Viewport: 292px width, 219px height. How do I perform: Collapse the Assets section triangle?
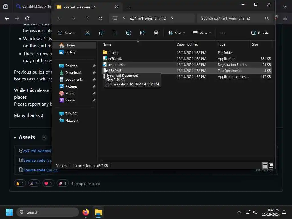(15, 138)
